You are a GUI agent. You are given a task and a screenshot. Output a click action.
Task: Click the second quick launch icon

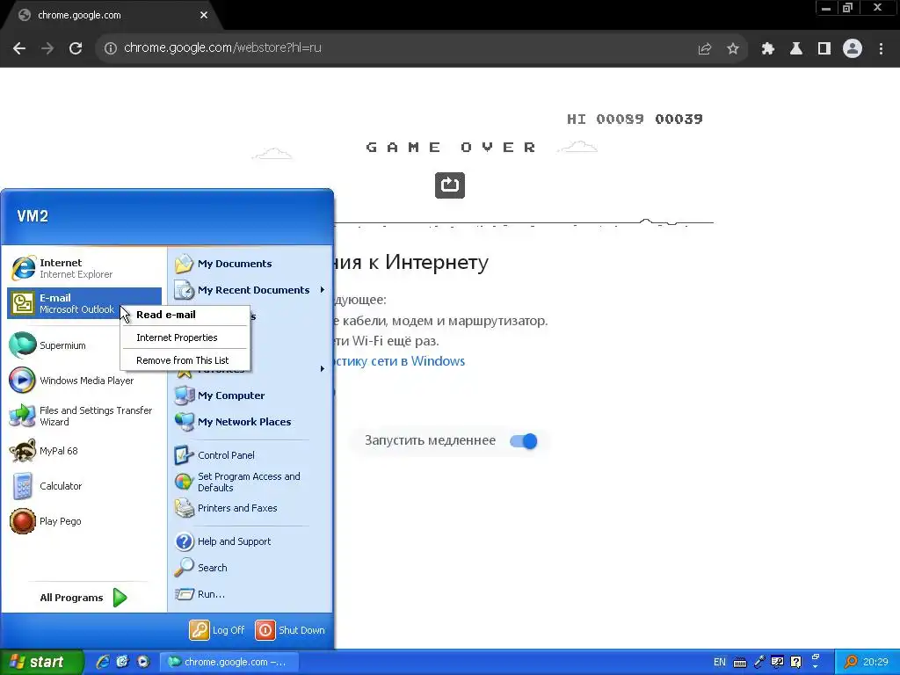pos(123,662)
